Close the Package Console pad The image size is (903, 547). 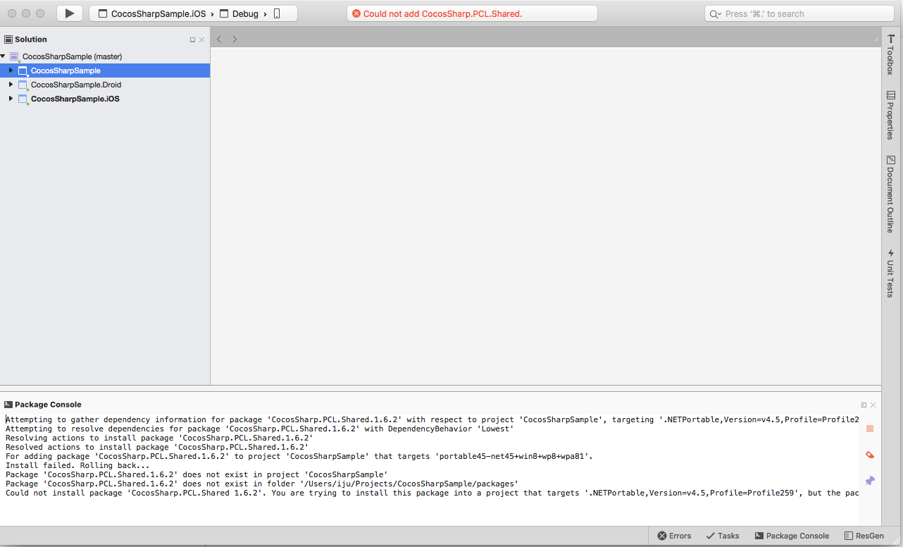(873, 405)
